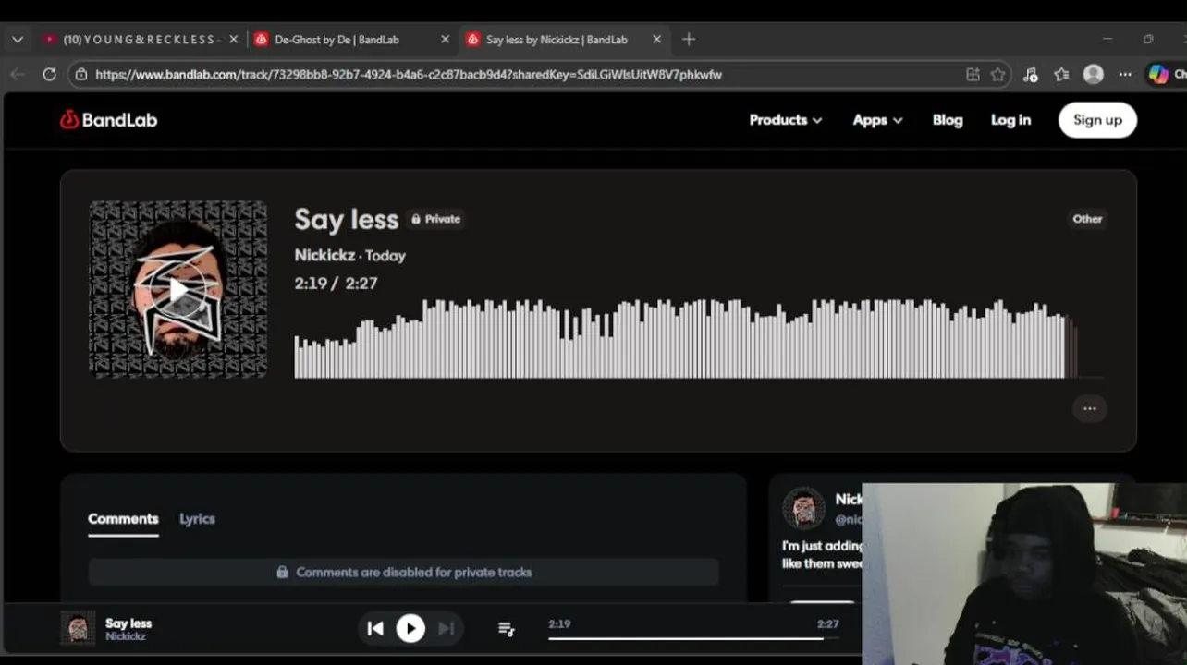1187x665 pixels.
Task: Click Nickickz name in bottom player
Action: point(126,636)
